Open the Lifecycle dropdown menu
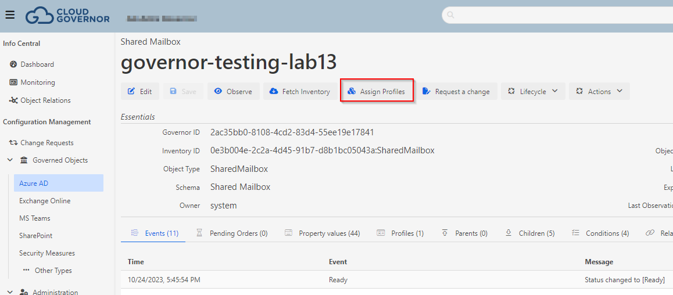Screen dimensions: 673x295 pyautogui.click(x=533, y=91)
